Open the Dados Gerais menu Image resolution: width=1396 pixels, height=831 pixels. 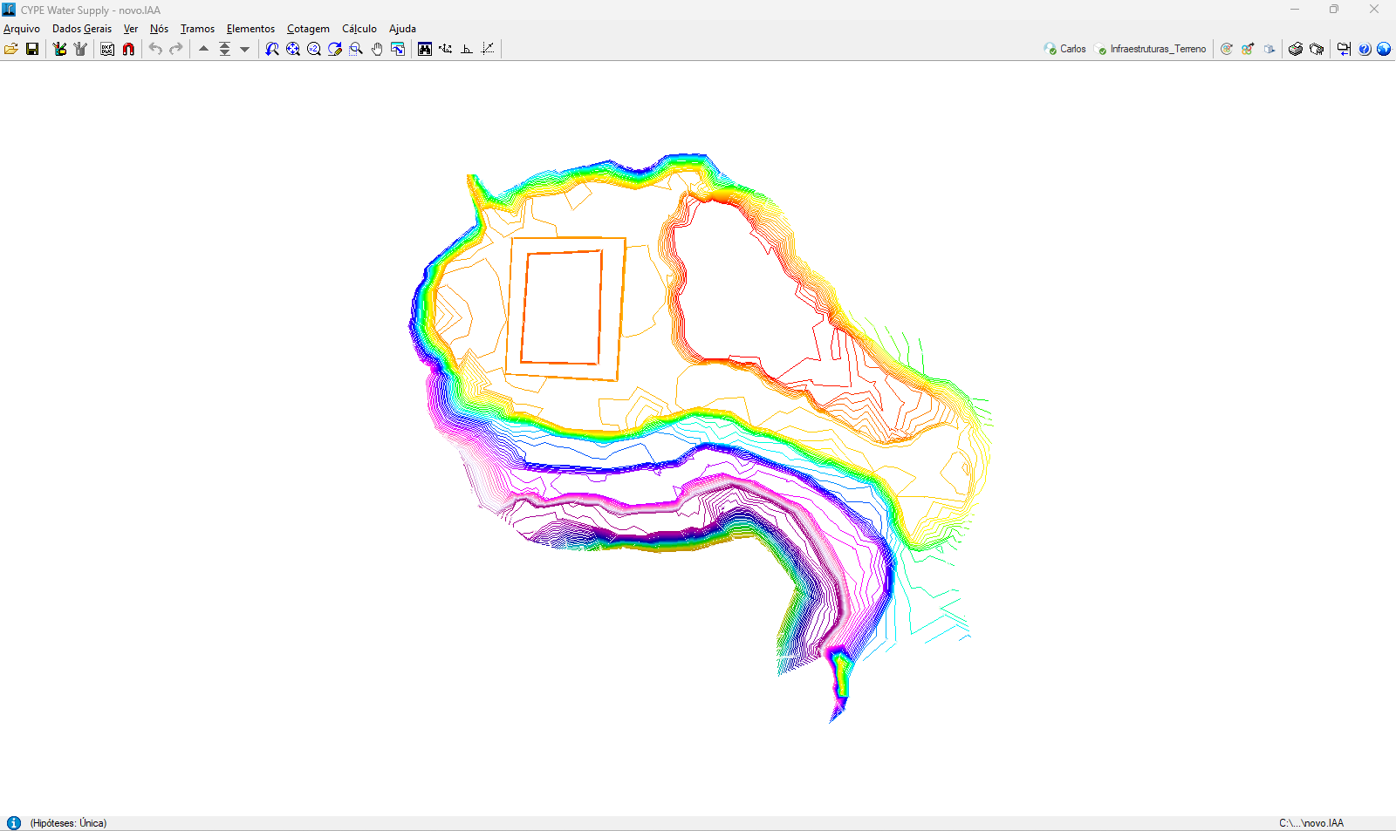point(82,29)
